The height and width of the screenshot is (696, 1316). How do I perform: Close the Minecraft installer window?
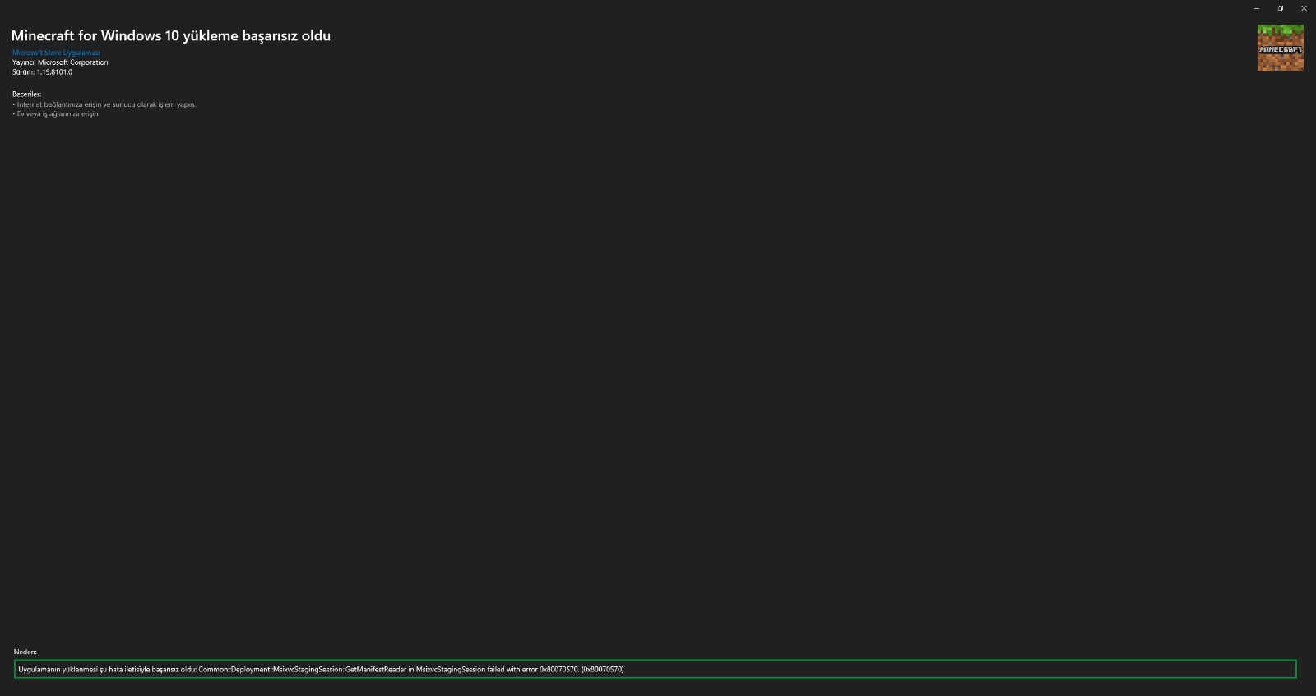click(1304, 8)
